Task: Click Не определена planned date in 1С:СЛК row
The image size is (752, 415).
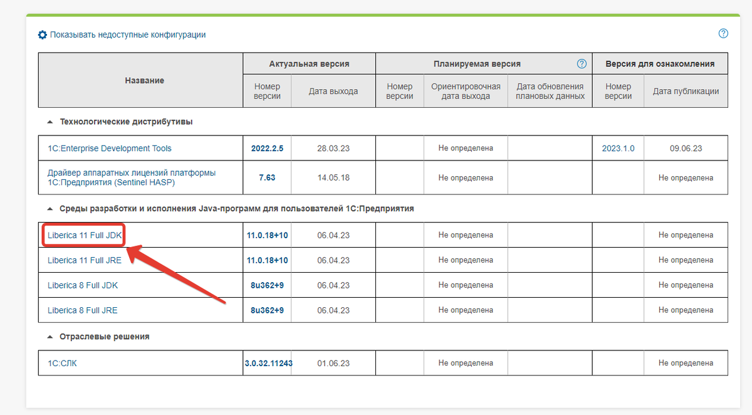Action: coord(466,363)
